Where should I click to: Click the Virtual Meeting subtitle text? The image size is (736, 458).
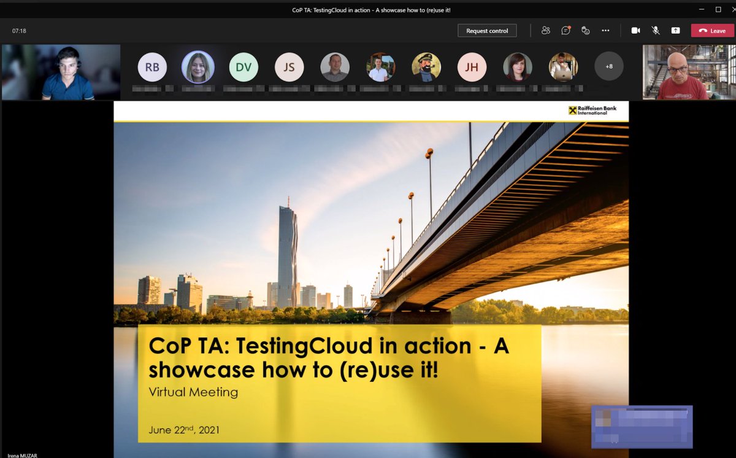(193, 392)
